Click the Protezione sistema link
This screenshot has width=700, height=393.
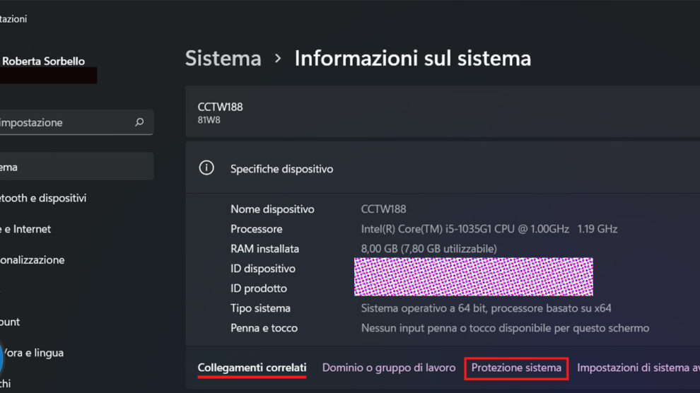click(516, 368)
